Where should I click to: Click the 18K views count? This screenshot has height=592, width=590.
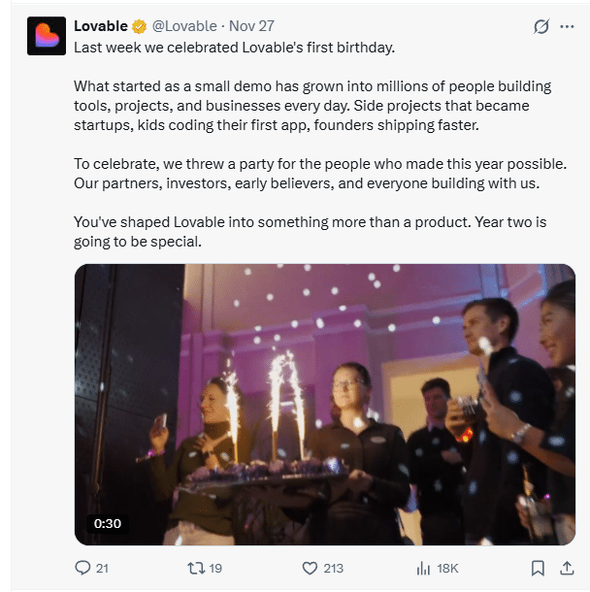tap(447, 569)
